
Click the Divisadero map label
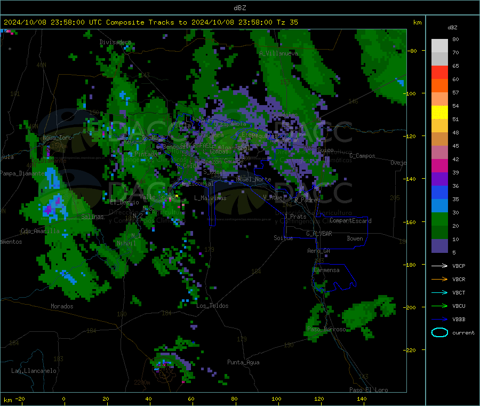tap(115, 42)
